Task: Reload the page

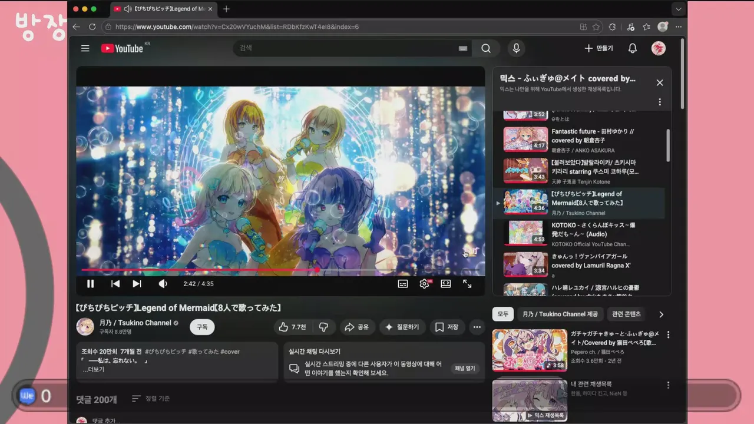Action: pyautogui.click(x=92, y=26)
